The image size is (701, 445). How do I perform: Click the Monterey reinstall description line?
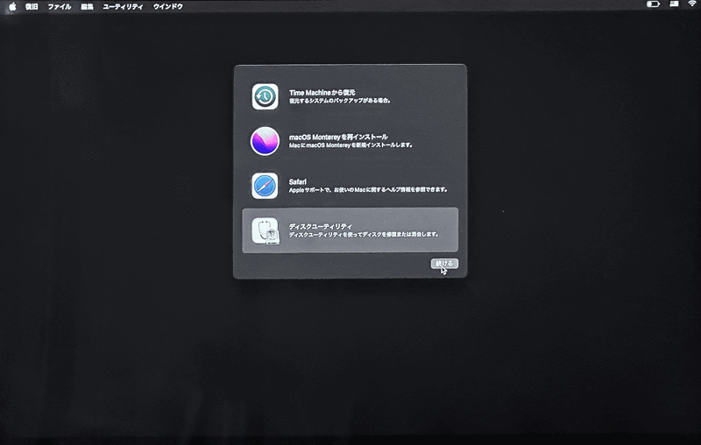pyautogui.click(x=351, y=145)
